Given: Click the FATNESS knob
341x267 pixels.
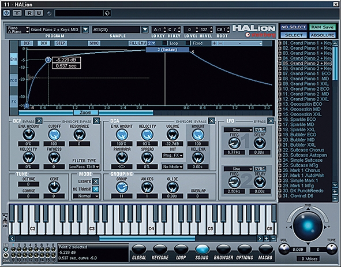Looking at the screenshot, I should pyautogui.click(x=54, y=158).
